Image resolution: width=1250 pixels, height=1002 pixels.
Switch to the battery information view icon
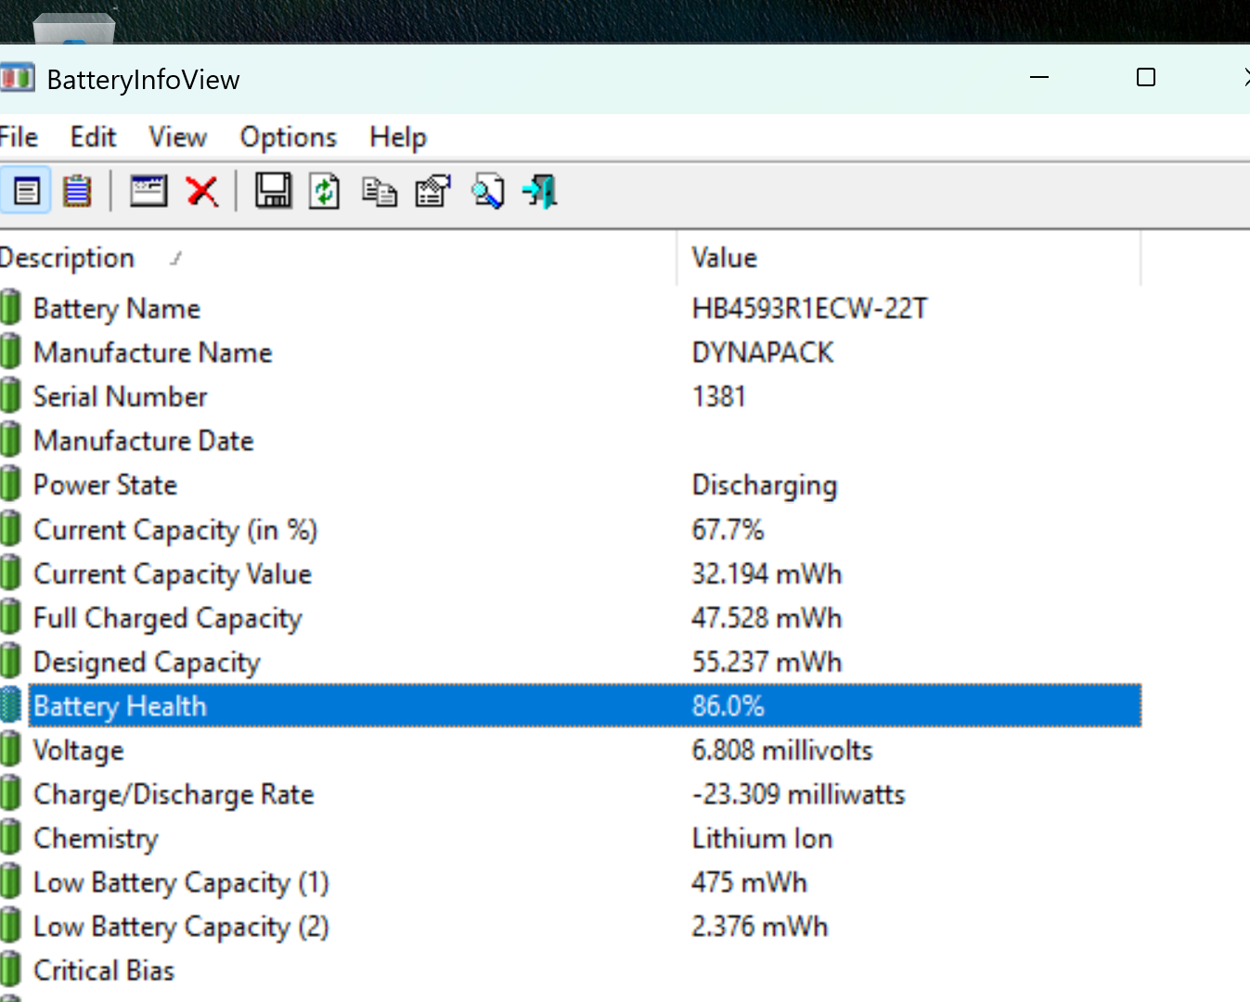(x=27, y=192)
